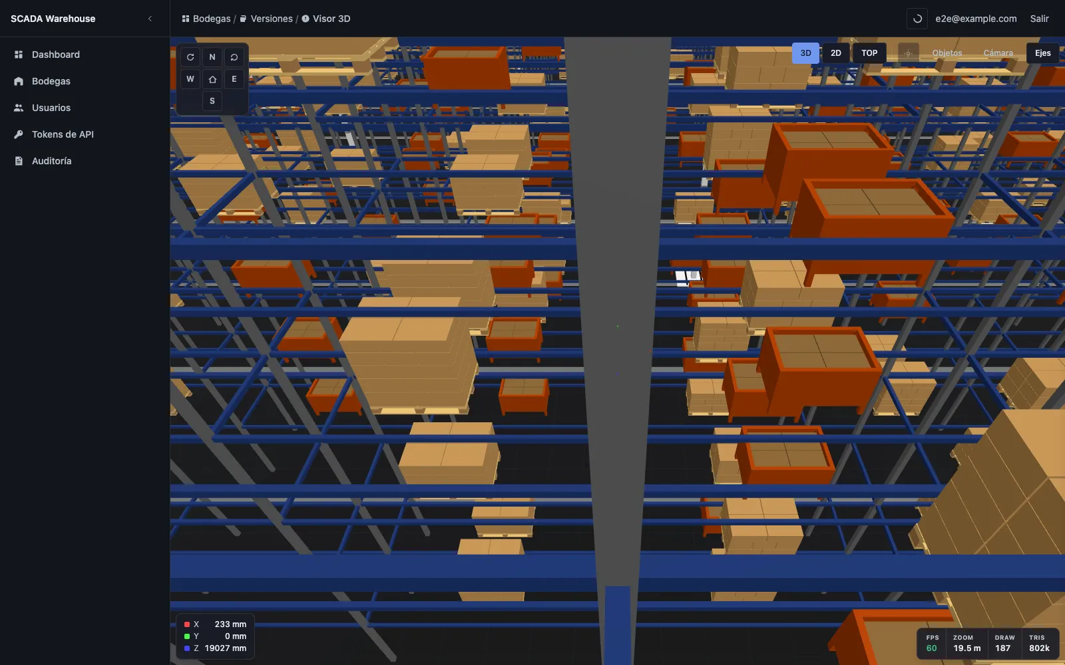Click the Dashboard grid icon

19,55
